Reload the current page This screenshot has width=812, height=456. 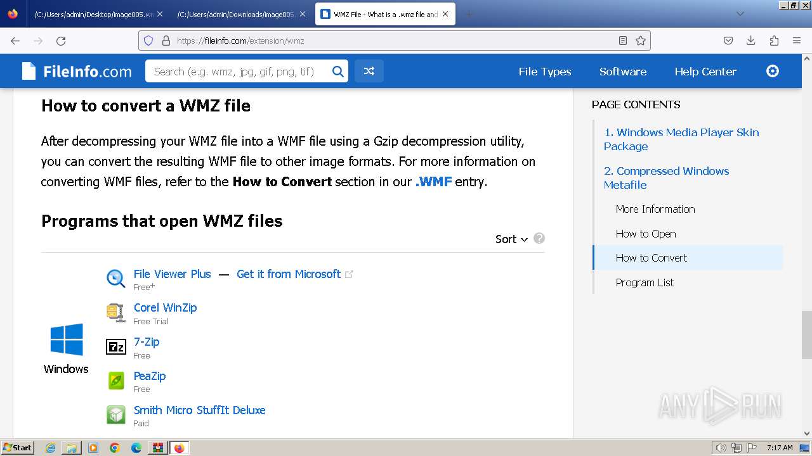click(61, 41)
